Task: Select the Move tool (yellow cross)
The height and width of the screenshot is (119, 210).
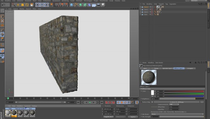Action: 18,5
